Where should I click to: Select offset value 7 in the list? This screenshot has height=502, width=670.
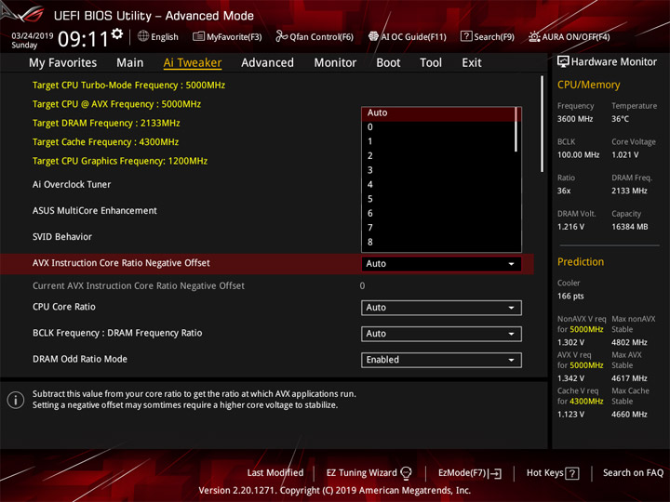click(x=438, y=228)
